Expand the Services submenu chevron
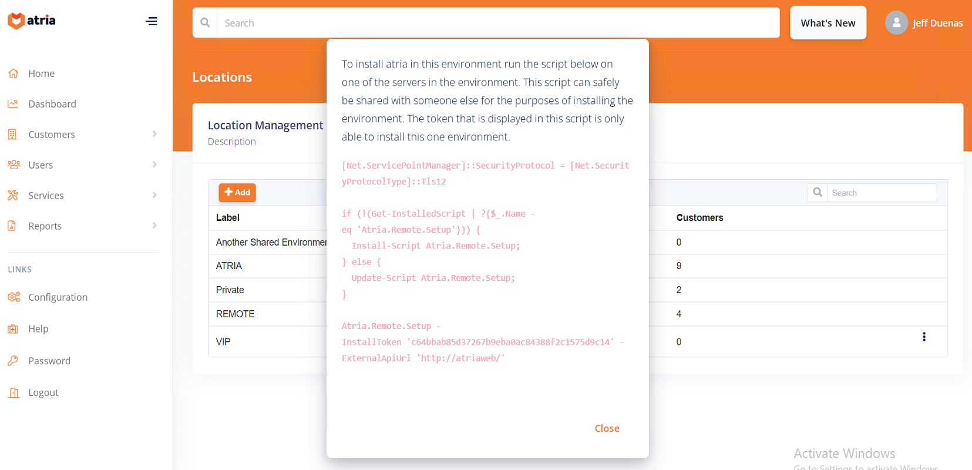Viewport: 972px width, 470px height. pos(154,196)
